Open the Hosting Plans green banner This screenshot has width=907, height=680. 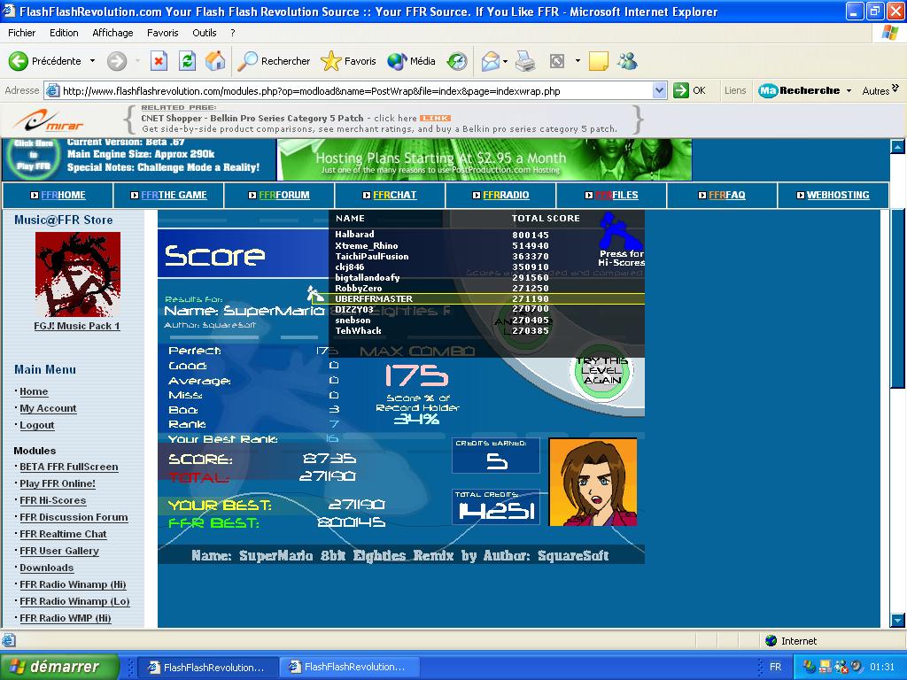pyautogui.click(x=485, y=159)
